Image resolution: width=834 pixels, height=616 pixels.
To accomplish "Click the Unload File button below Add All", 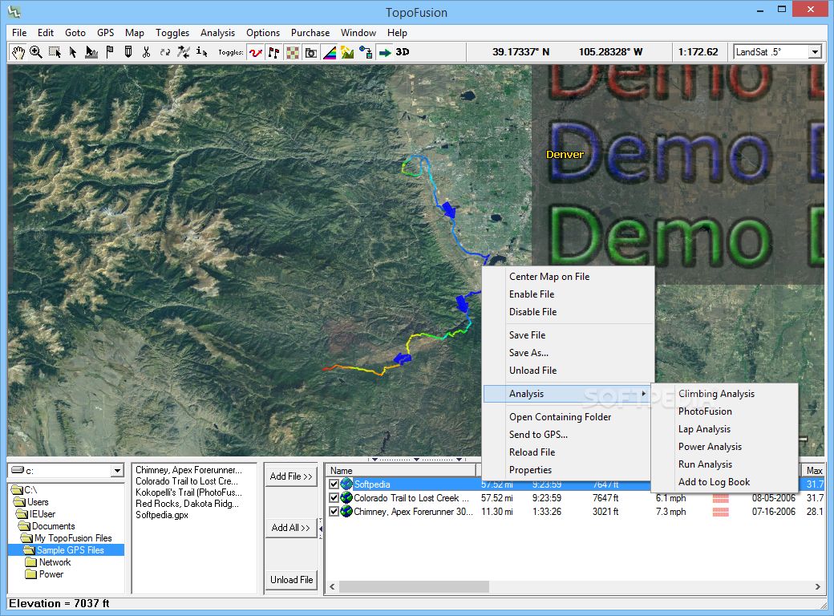I will 291,580.
